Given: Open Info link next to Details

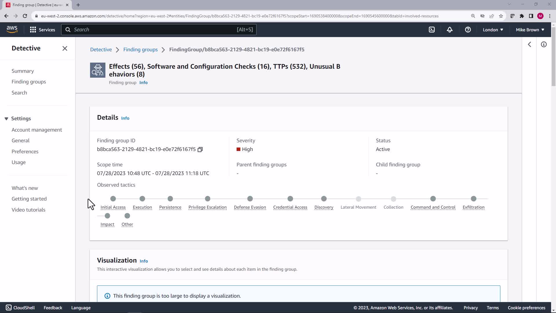Looking at the screenshot, I should pos(125,118).
